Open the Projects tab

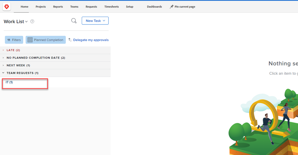point(41,7)
